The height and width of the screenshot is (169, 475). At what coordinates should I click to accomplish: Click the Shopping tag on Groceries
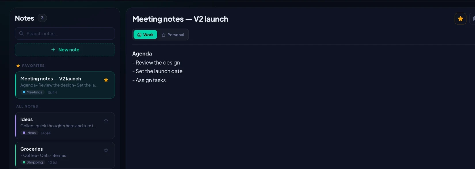[33, 162]
